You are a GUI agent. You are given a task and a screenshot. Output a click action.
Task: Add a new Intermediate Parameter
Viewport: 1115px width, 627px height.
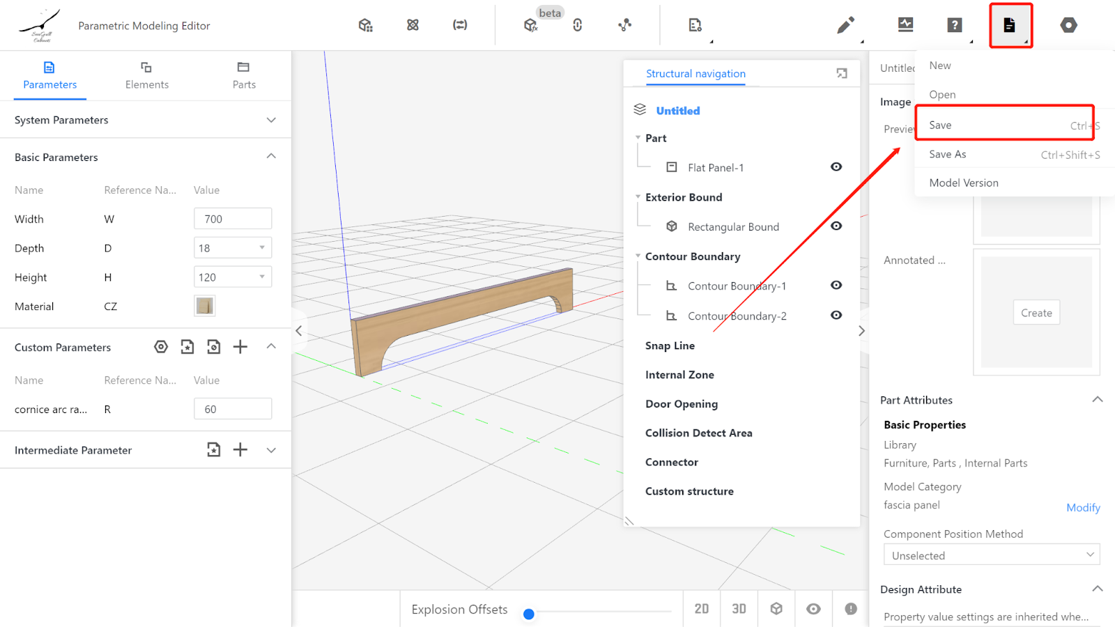pyautogui.click(x=240, y=450)
